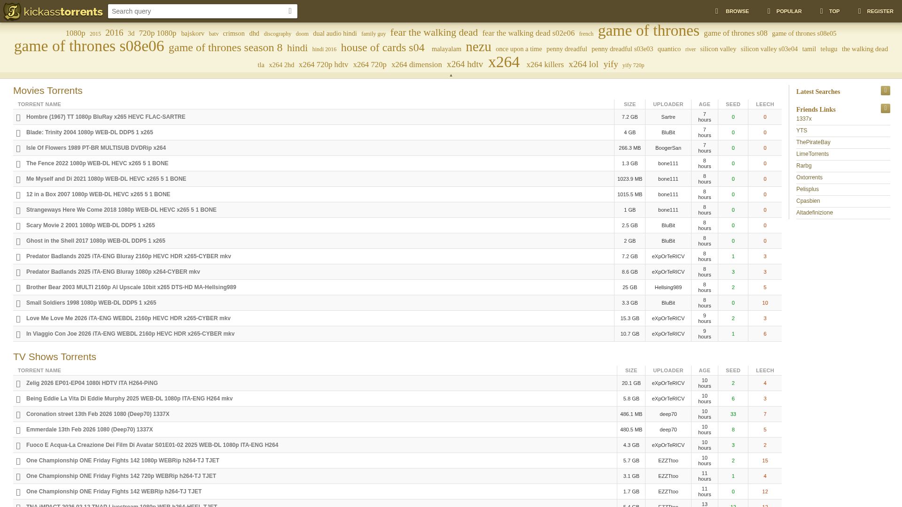The width and height of the screenshot is (902, 507).
Task: Sort TV shows by SIZE column header
Action: pyautogui.click(x=631, y=370)
